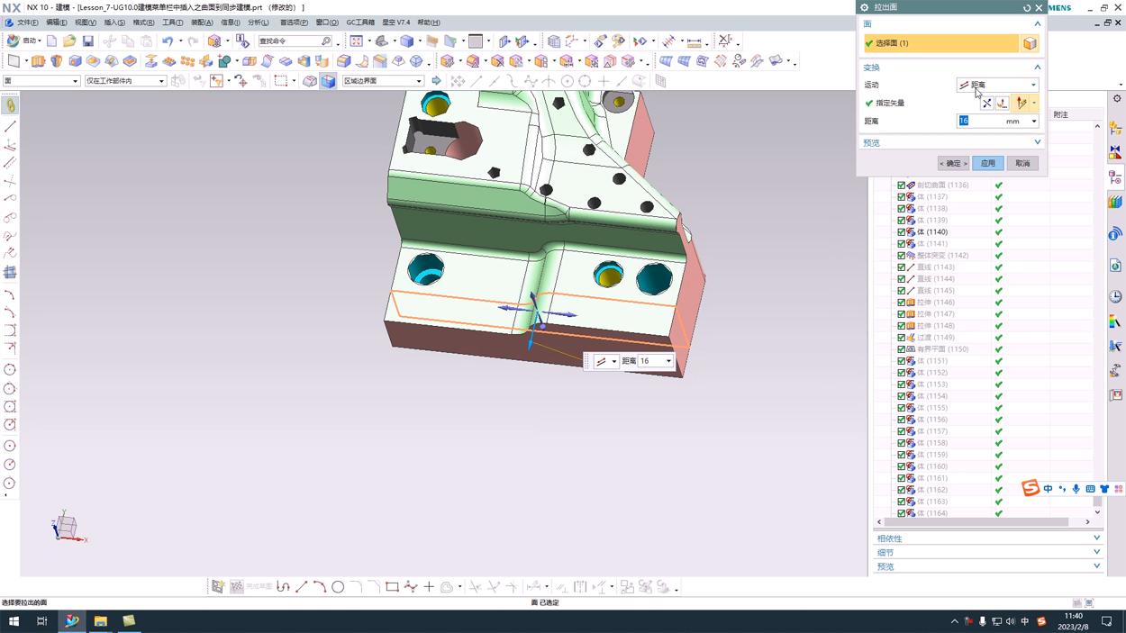
Task: Open a file with the folder icon
Action: coord(69,41)
